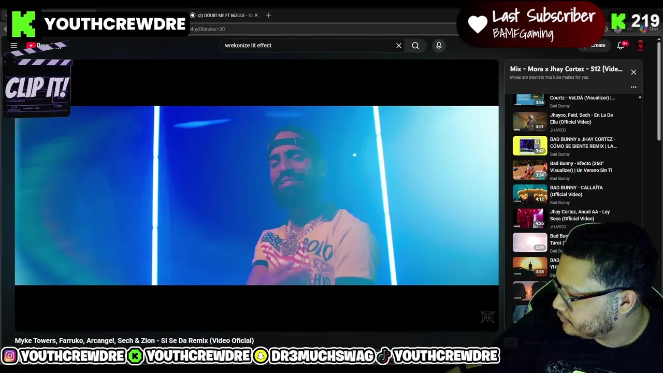This screenshot has width=663, height=373.
Task: Play 'Jhay Cortez, Anuel AA - Ley Seca'
Action: click(x=580, y=215)
